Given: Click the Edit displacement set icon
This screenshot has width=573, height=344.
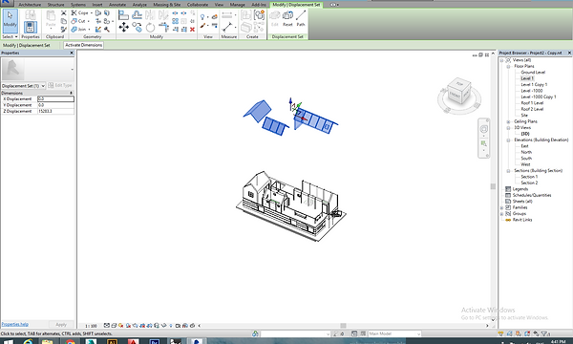Looking at the screenshot, I should click(x=275, y=19).
